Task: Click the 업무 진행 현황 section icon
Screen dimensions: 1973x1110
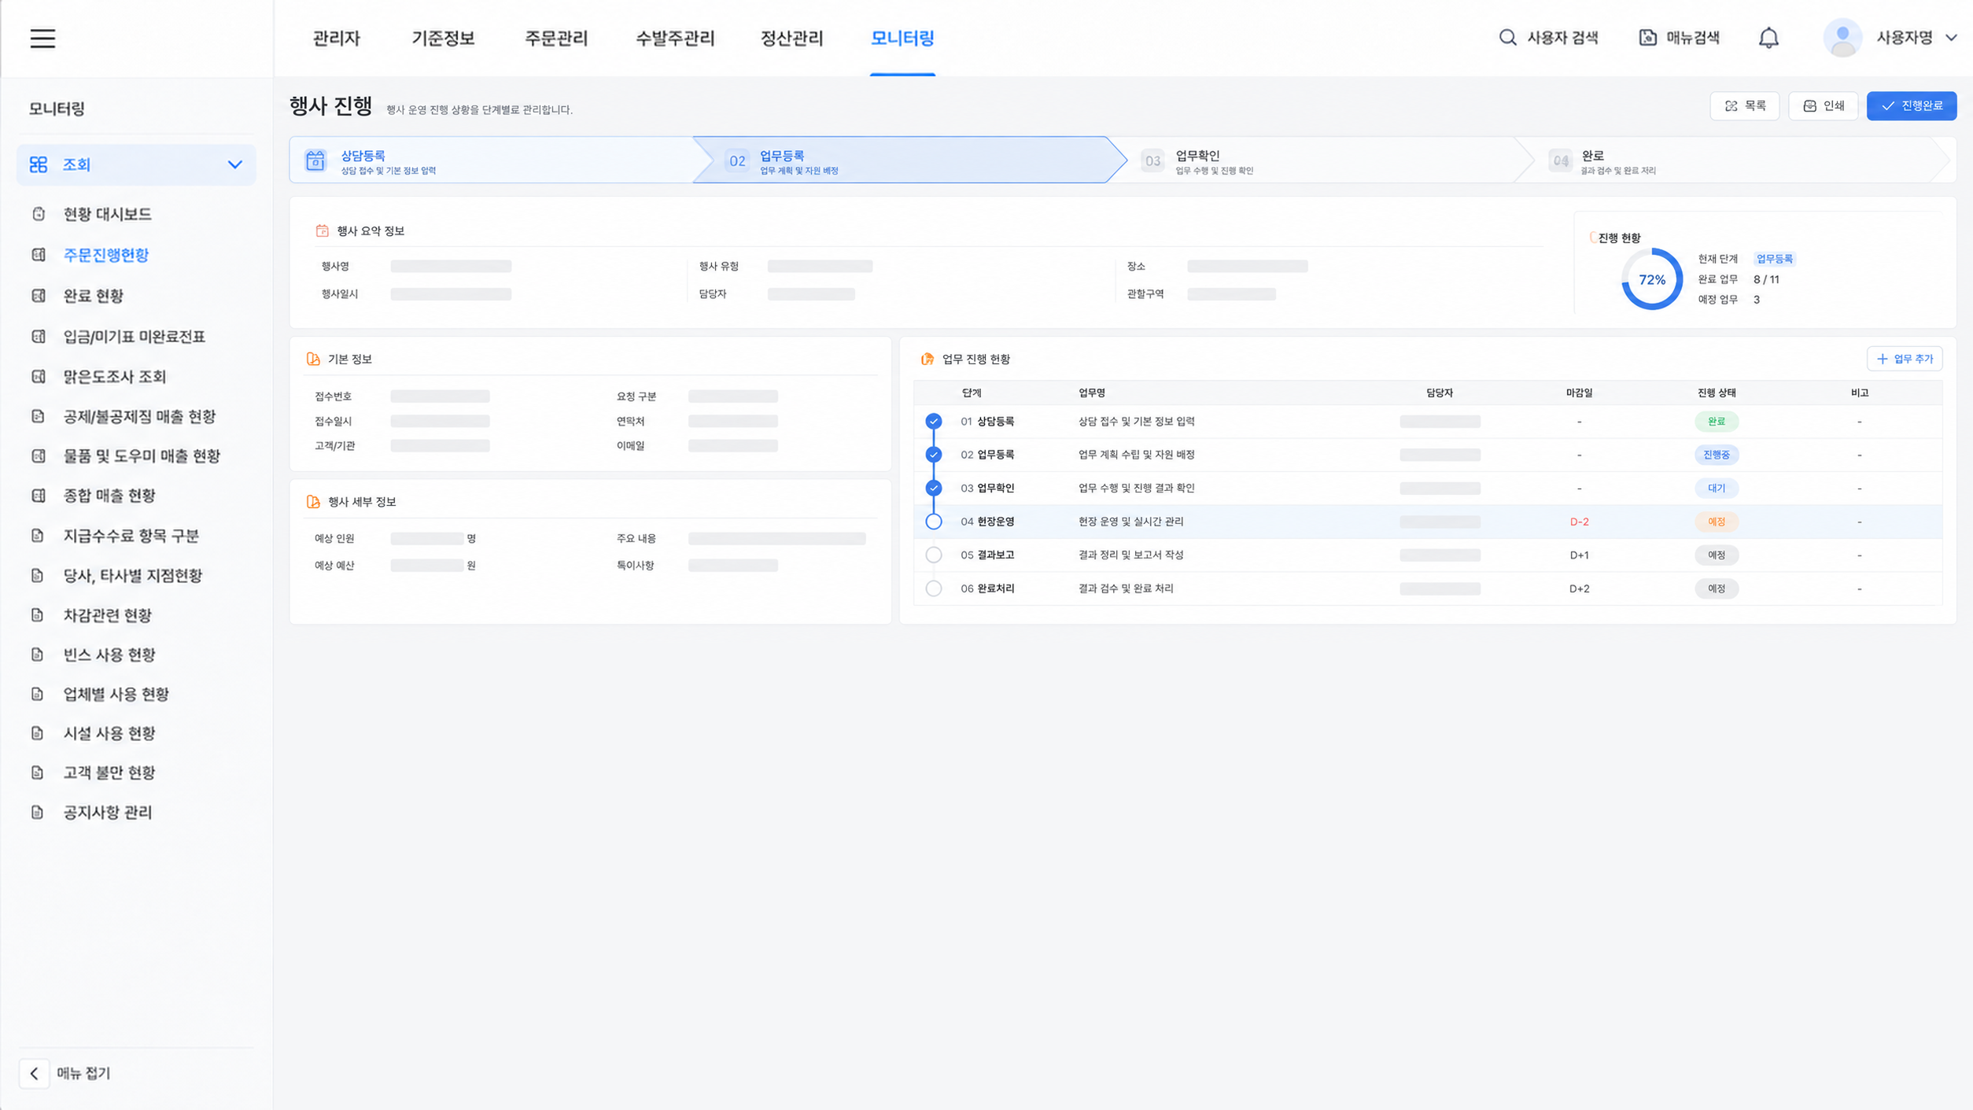Action: click(927, 359)
